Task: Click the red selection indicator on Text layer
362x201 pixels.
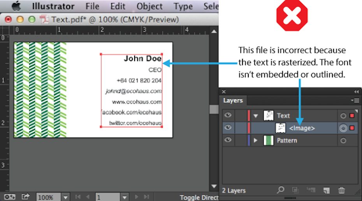Action: (352, 116)
